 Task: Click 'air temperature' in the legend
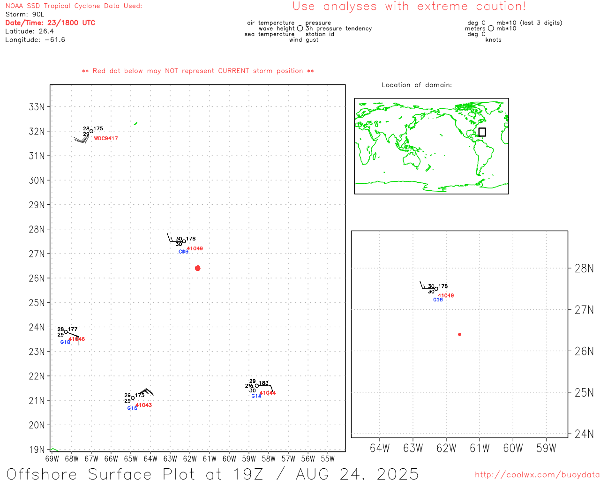271,23
